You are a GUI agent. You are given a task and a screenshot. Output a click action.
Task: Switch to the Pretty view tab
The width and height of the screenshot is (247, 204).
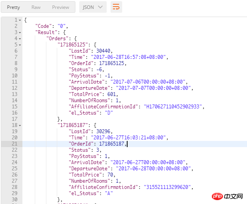[x=14, y=7]
